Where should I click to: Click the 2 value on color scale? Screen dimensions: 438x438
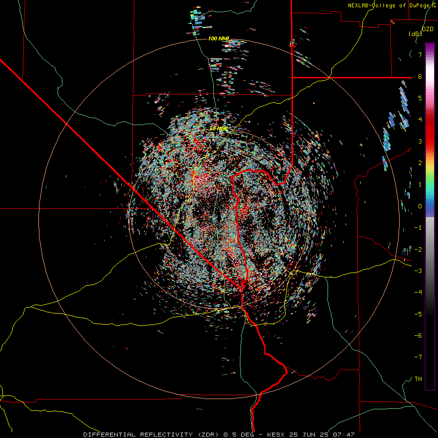(420, 163)
